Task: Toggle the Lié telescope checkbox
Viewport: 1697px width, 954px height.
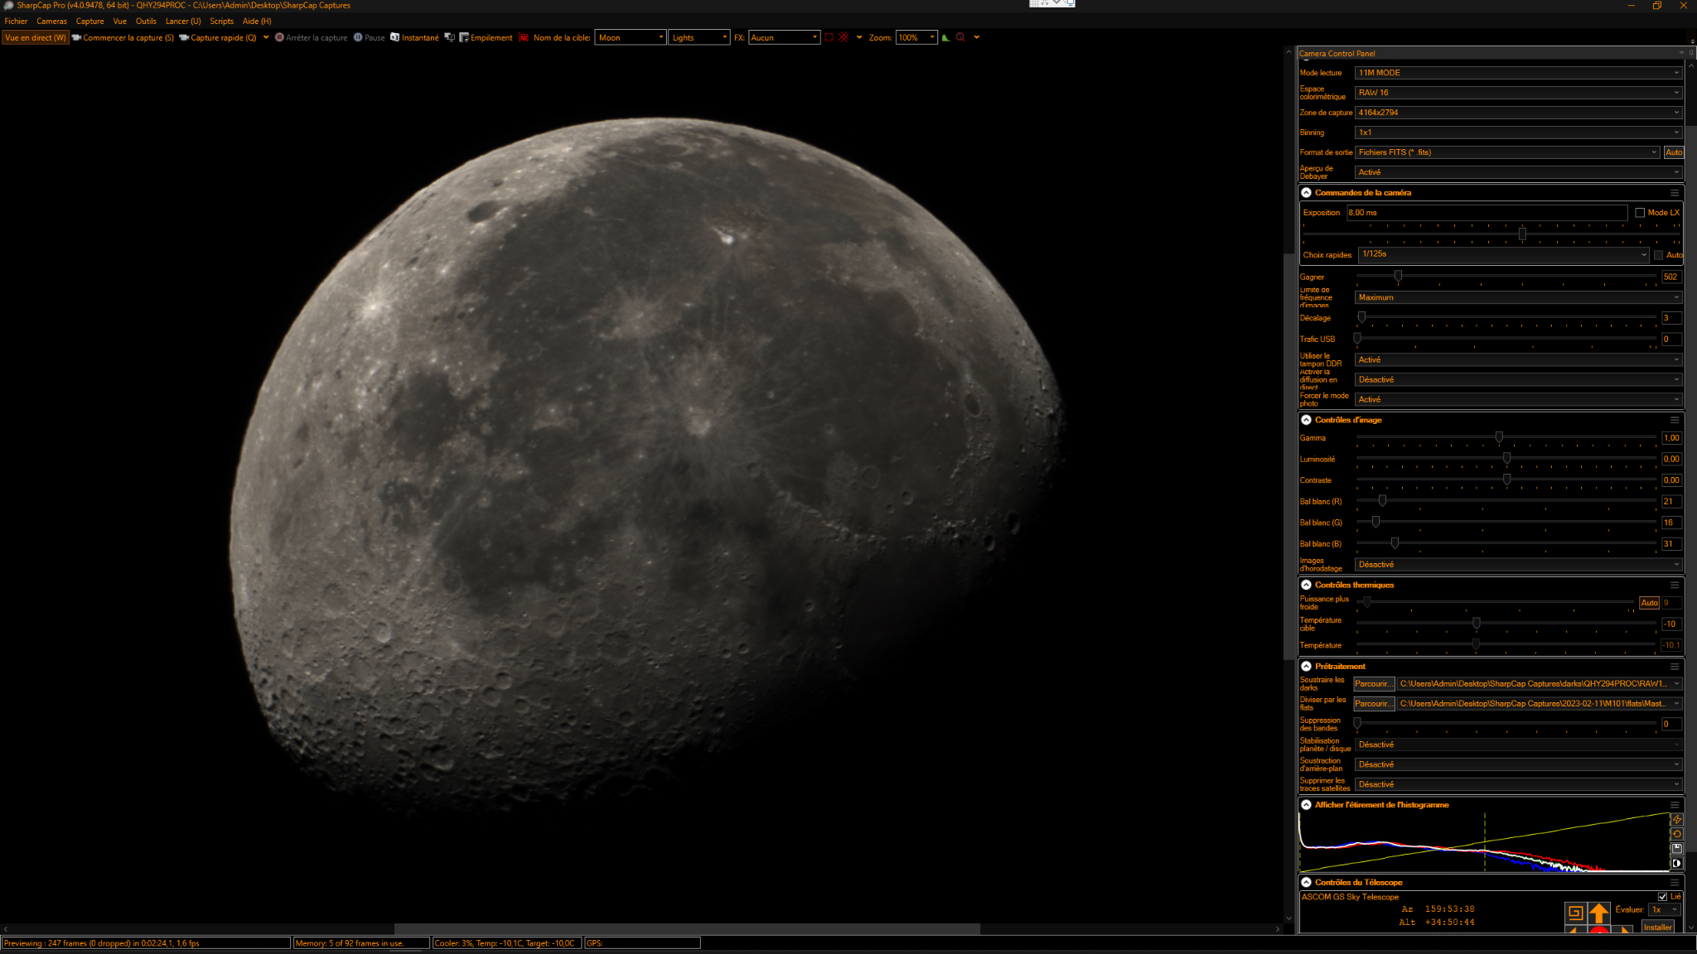Action: [1662, 896]
